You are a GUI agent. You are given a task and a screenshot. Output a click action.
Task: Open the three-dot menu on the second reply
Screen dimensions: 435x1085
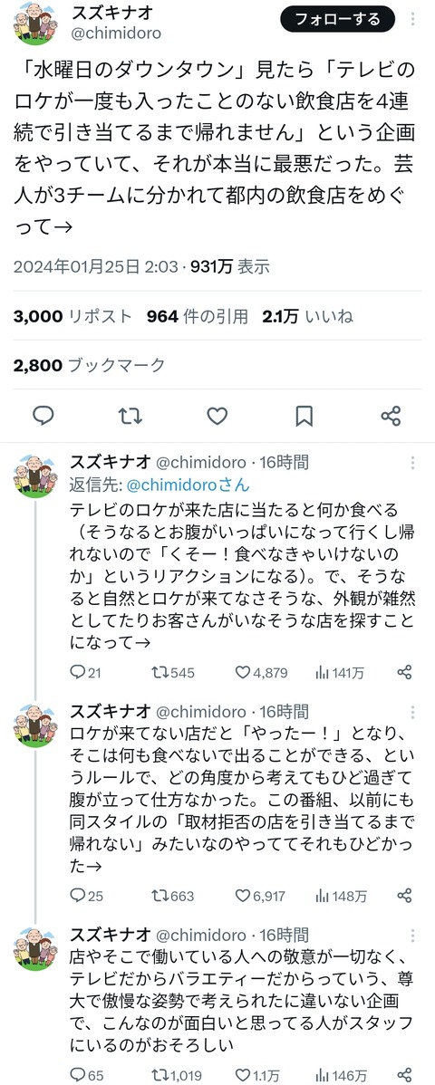(413, 712)
